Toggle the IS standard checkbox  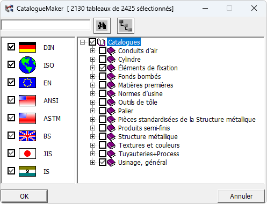click(x=11, y=171)
